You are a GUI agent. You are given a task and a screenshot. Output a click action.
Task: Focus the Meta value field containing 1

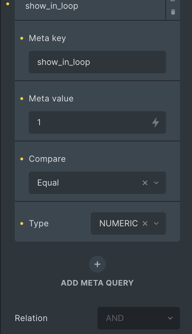pyautogui.click(x=97, y=122)
